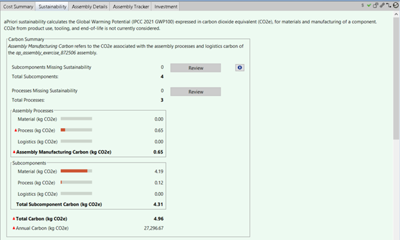This screenshot has height=240, width=400.
Task: Click the vertical scrollbar thumb
Action: coord(396,79)
